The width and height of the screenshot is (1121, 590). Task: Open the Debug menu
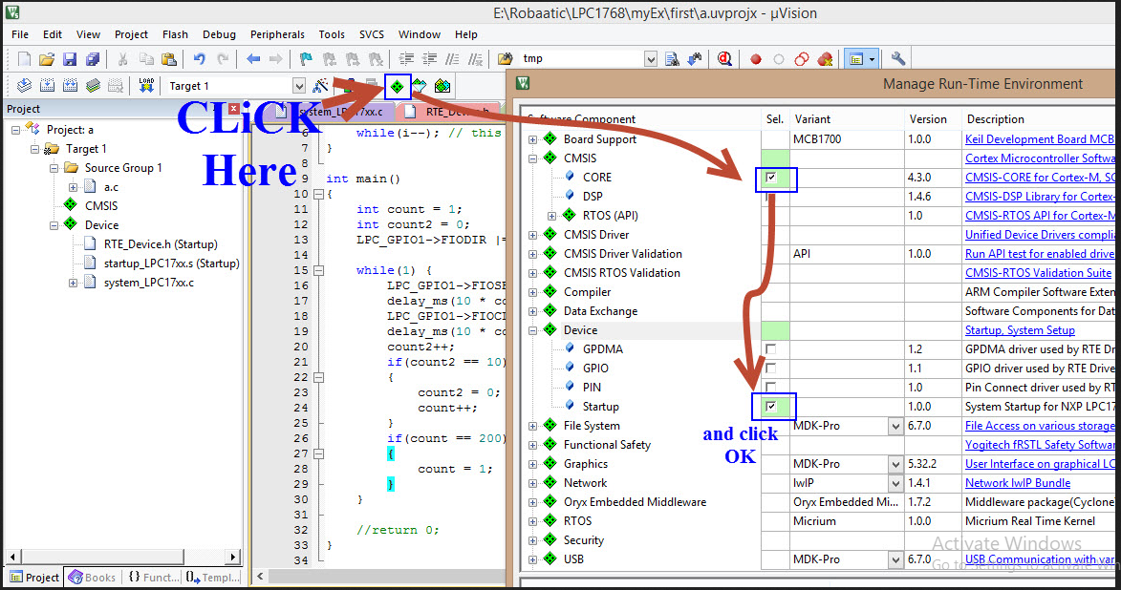coord(220,34)
